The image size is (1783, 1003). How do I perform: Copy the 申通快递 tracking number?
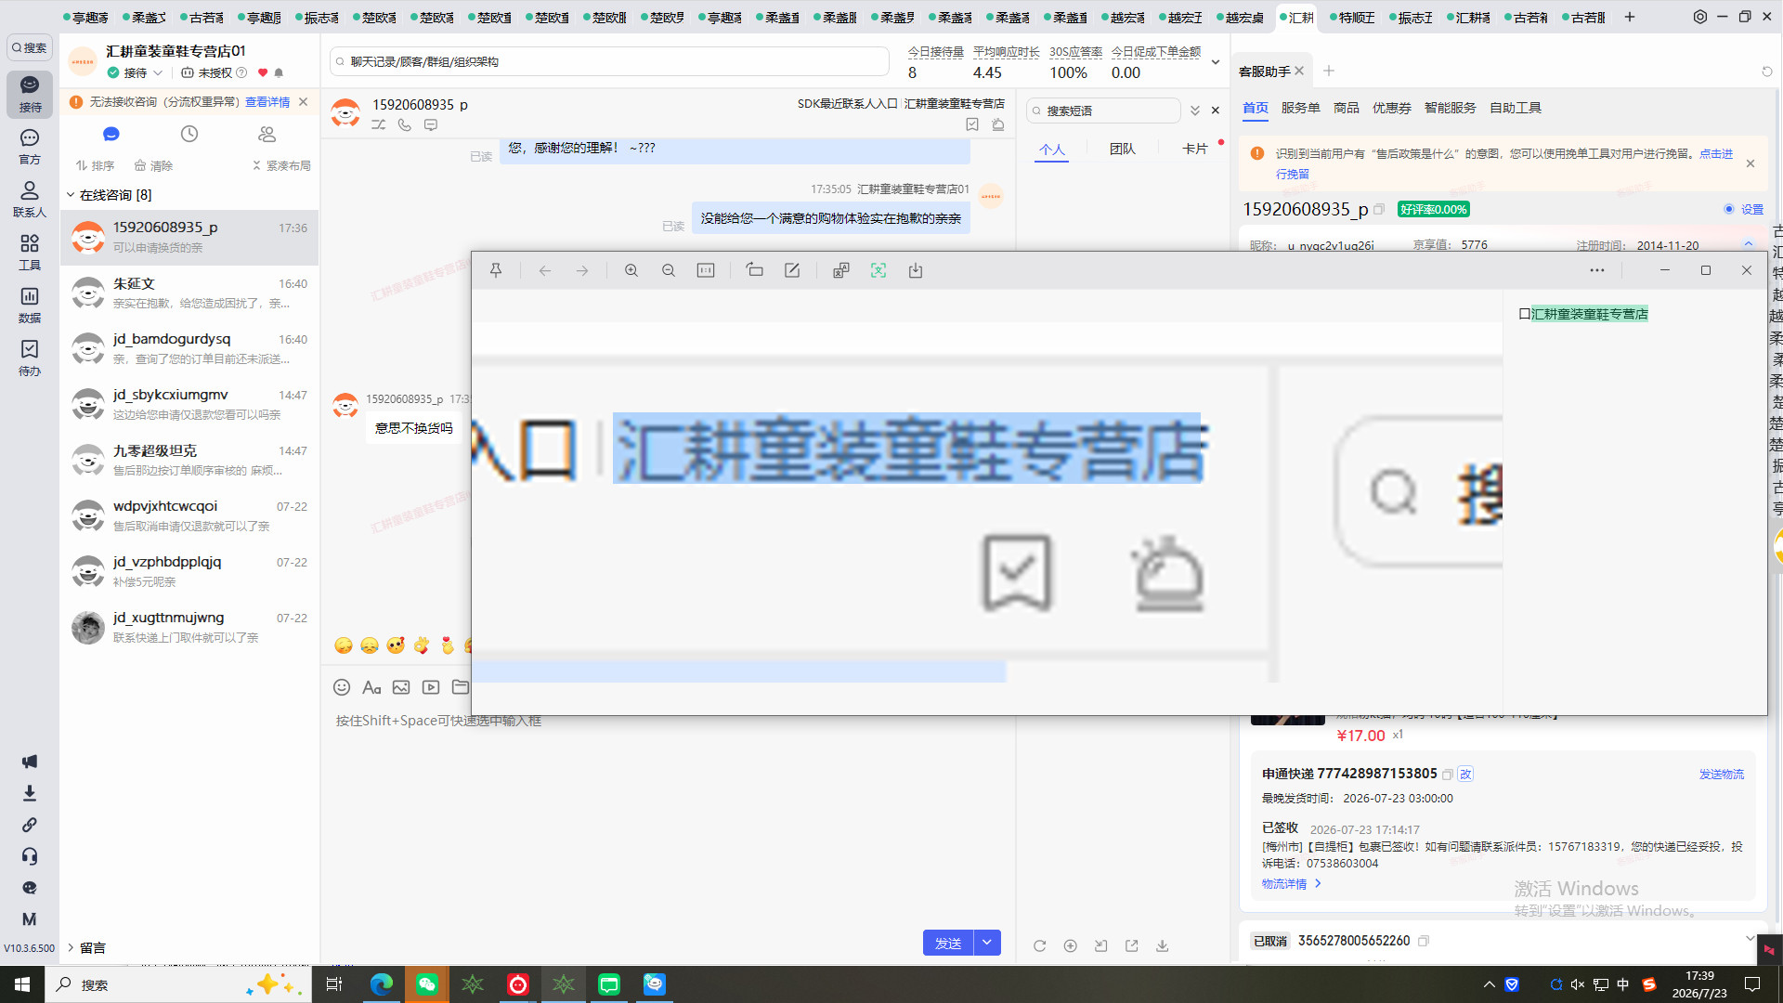1447,775
